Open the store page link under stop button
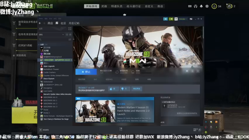Viewport: 249px width, 140px height. coord(82,79)
